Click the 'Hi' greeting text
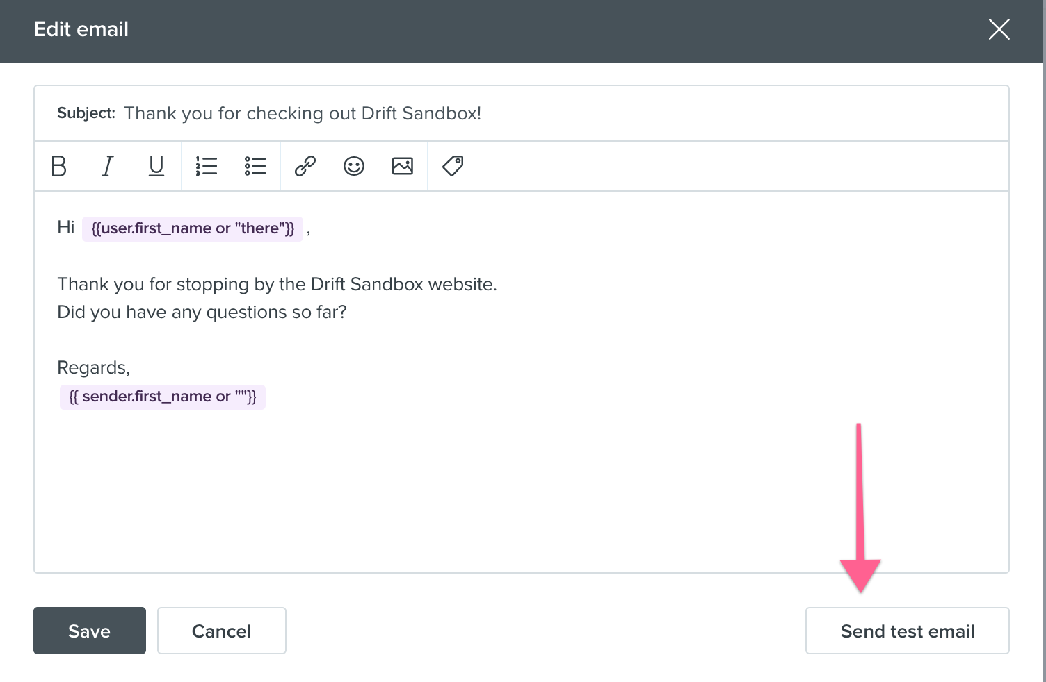Image resolution: width=1046 pixels, height=682 pixels. [66, 227]
